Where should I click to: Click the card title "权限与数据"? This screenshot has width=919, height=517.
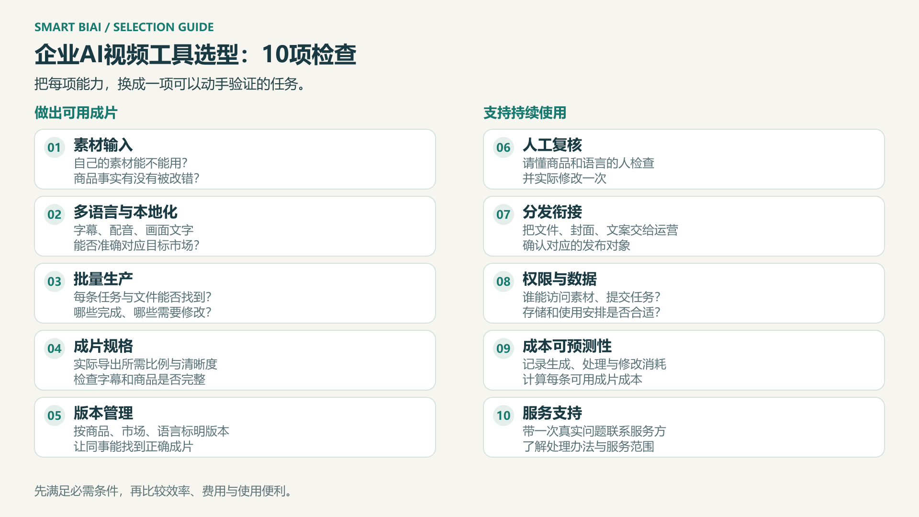tap(560, 279)
